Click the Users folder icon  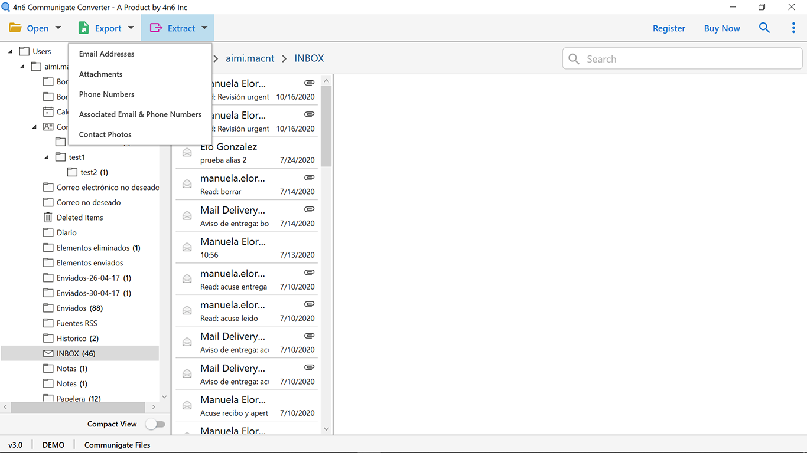[24, 51]
